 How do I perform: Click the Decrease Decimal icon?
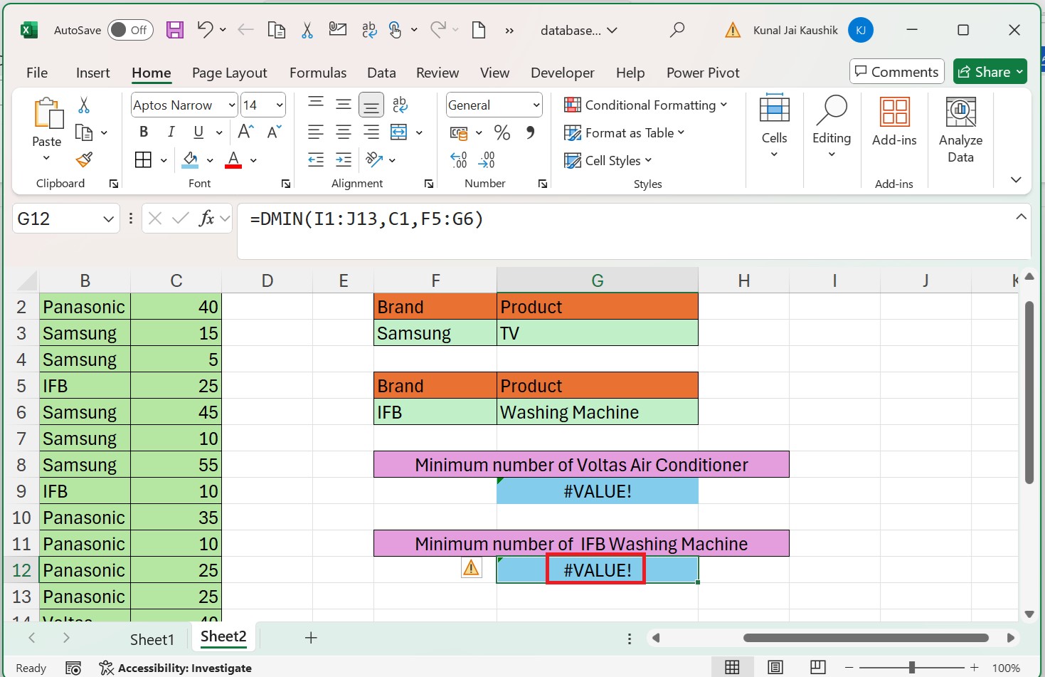(487, 159)
